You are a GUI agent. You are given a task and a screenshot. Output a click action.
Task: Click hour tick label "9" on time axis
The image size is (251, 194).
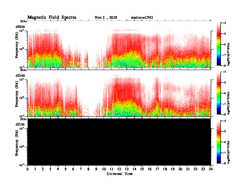pyautogui.click(x=96, y=169)
